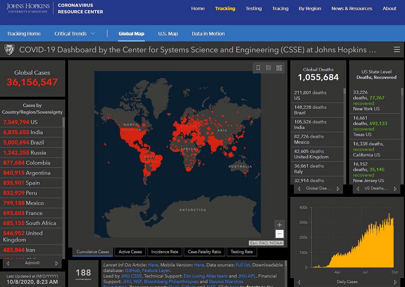
Task: Open the Home nav item
Action: click(198, 9)
